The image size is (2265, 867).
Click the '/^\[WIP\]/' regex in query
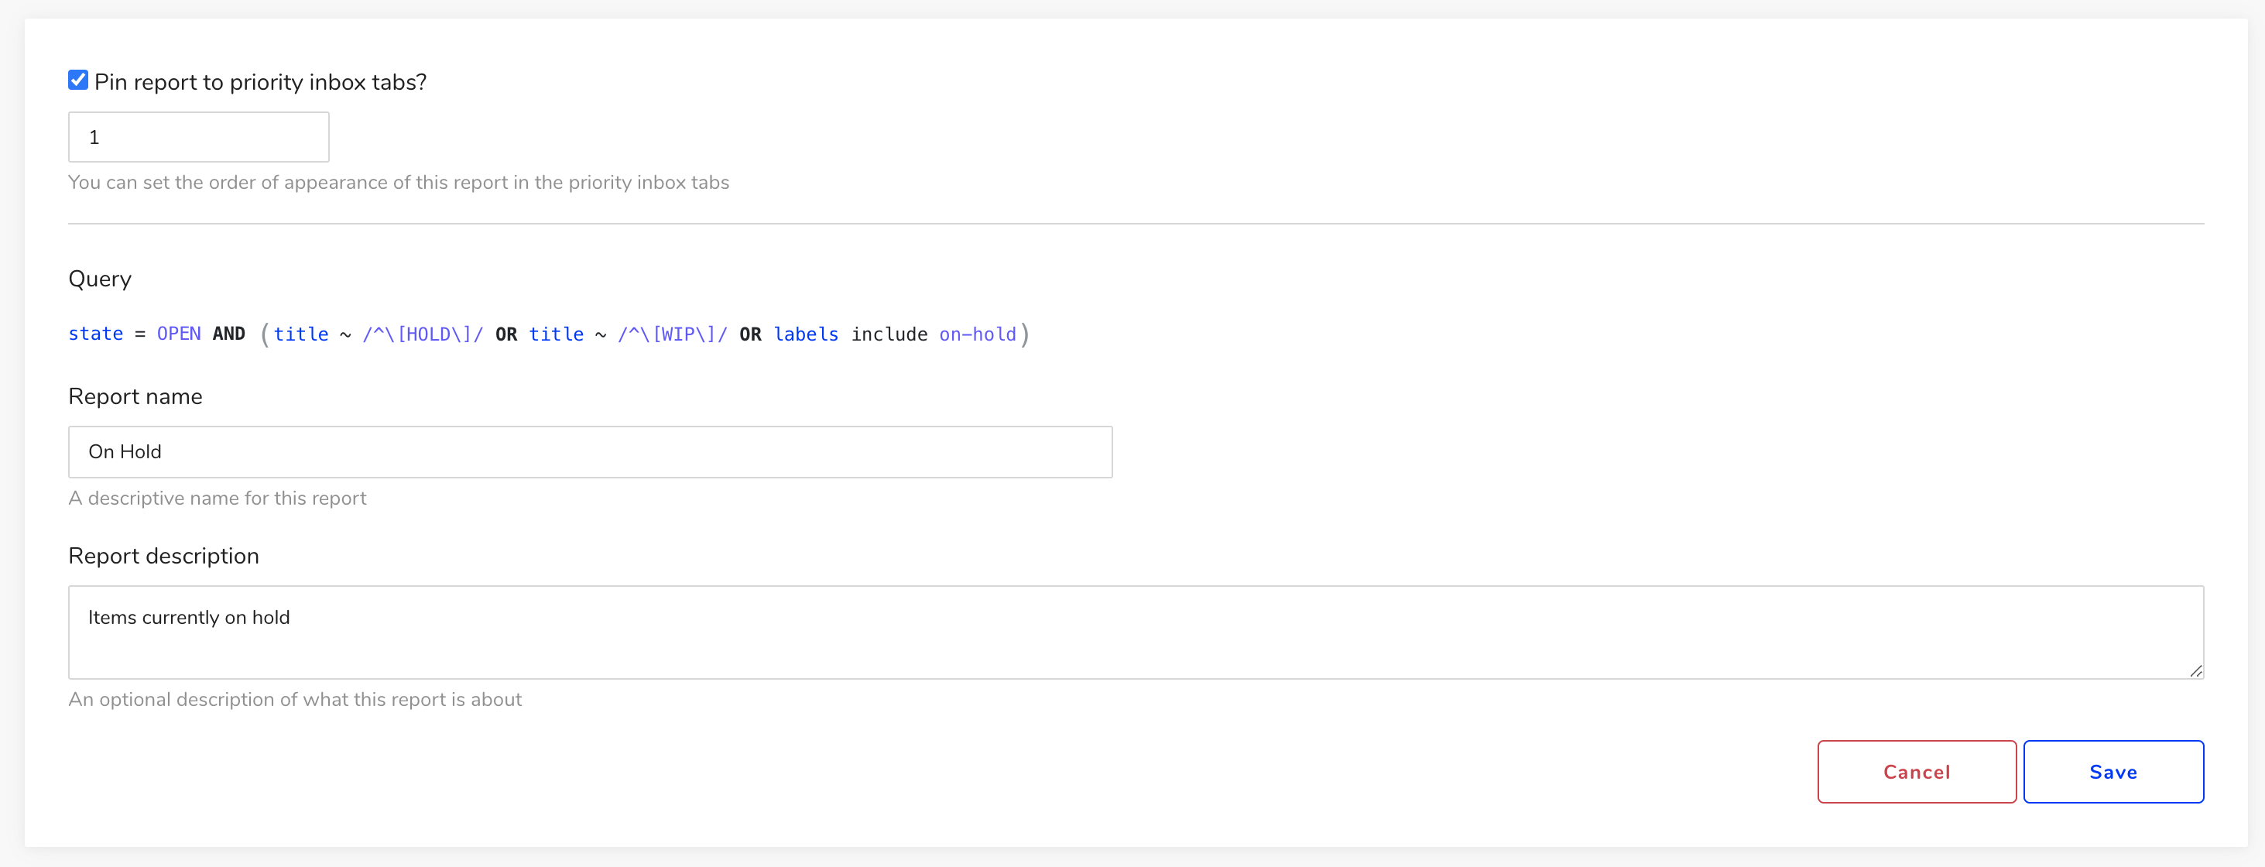[673, 334]
